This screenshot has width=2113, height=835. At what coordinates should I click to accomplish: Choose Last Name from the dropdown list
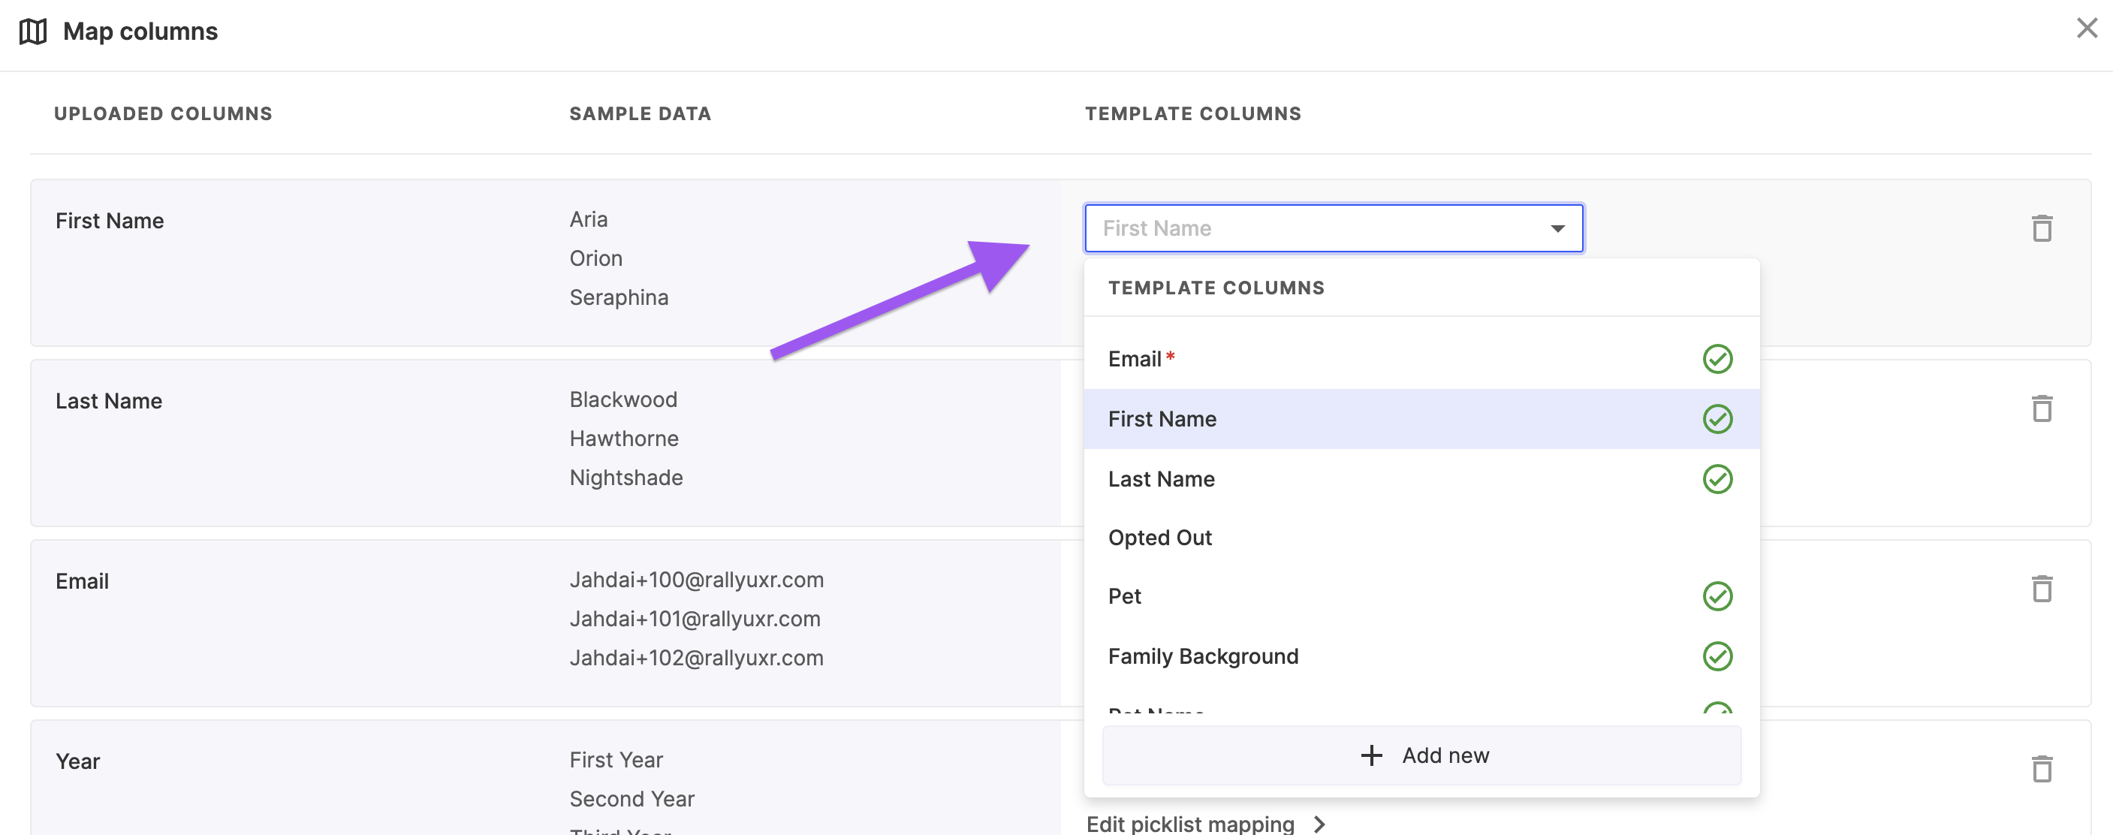(1161, 479)
